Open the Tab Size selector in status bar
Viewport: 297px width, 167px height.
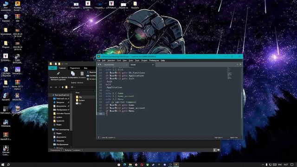pyautogui.click(x=219, y=137)
